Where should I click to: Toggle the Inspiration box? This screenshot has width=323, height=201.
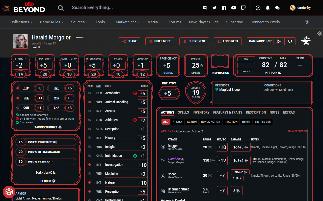coord(220,62)
